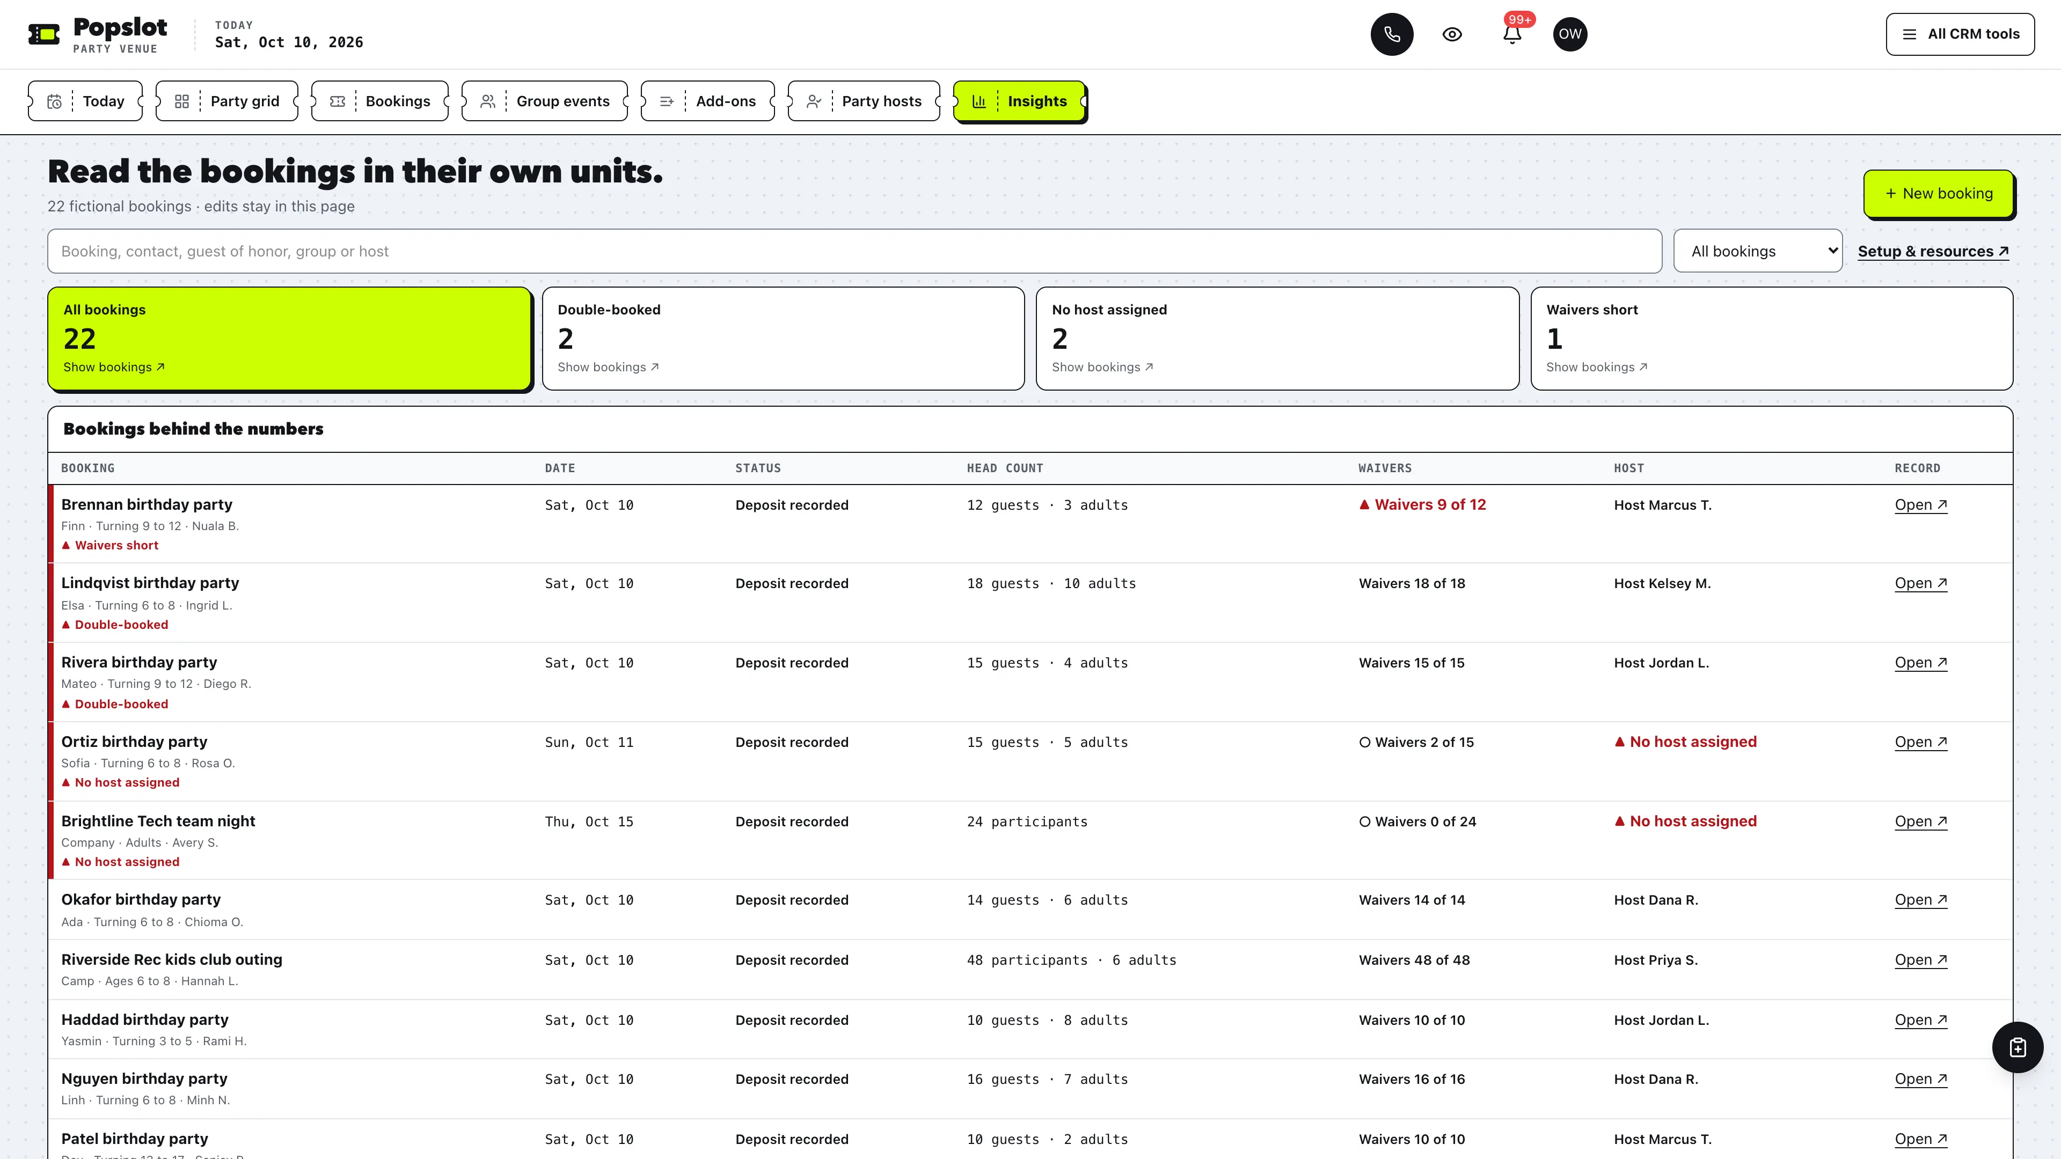
Task: Click the Popslot ticket logo
Action: 44,34
